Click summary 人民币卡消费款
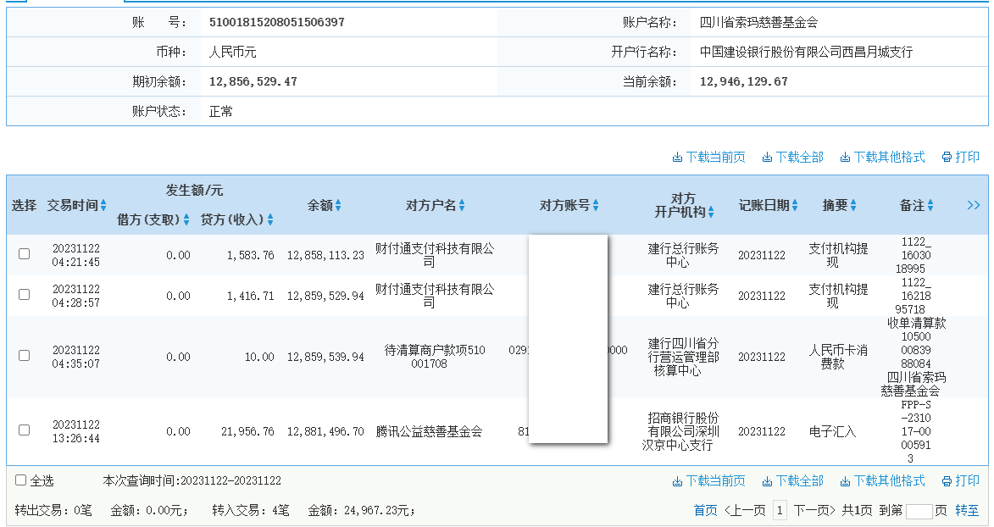 [x=838, y=357]
